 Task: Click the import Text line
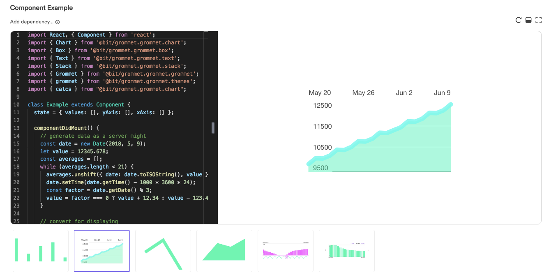click(104, 58)
